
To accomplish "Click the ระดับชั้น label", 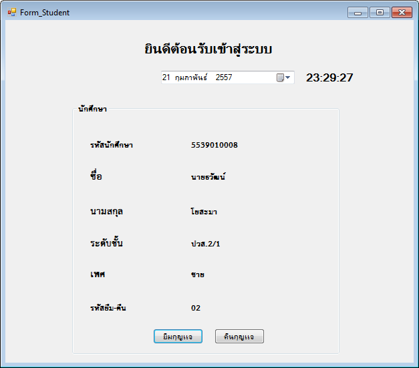I will point(106,242).
